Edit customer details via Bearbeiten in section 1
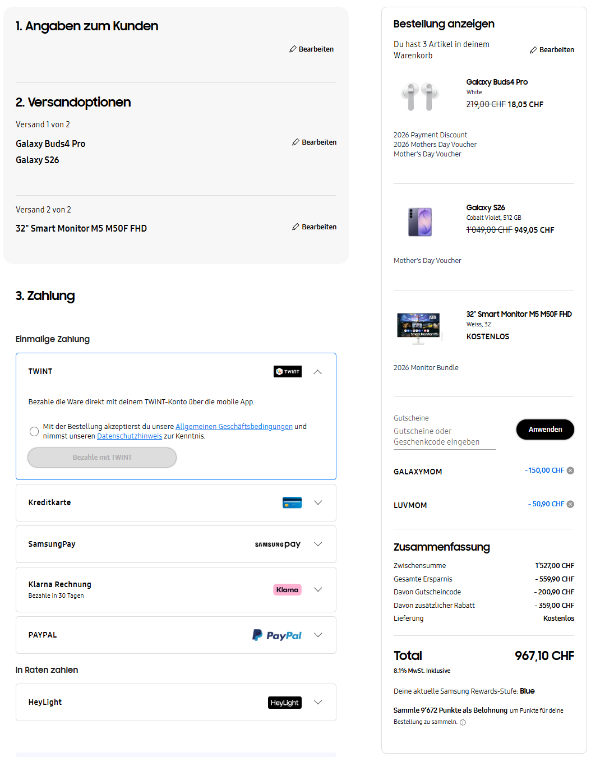The image size is (614, 757). [311, 49]
